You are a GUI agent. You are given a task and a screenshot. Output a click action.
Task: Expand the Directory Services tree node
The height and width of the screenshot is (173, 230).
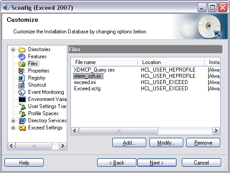point(13,121)
